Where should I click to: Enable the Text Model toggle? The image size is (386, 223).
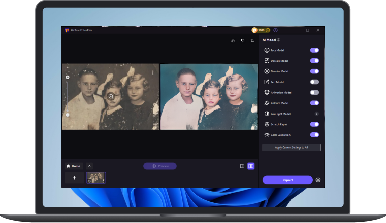pyautogui.click(x=314, y=82)
